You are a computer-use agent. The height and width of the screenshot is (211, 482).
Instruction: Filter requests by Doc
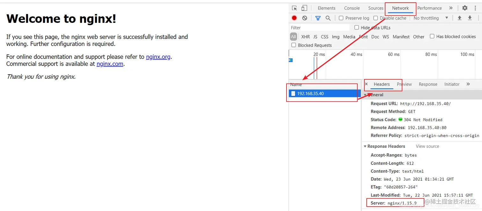pyautogui.click(x=375, y=37)
